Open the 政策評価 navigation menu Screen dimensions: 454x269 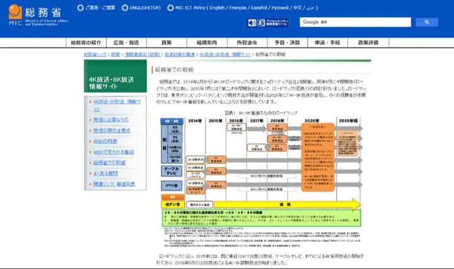pos(368,43)
